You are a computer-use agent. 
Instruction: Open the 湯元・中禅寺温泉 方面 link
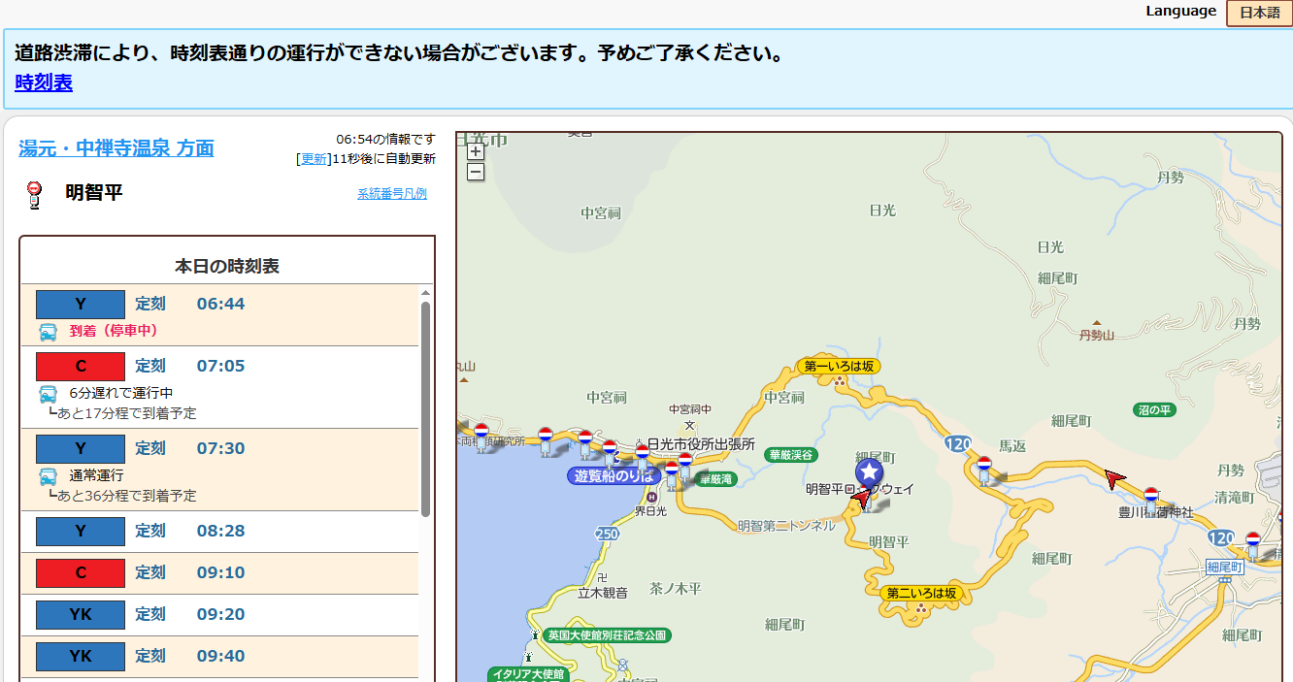pos(116,147)
